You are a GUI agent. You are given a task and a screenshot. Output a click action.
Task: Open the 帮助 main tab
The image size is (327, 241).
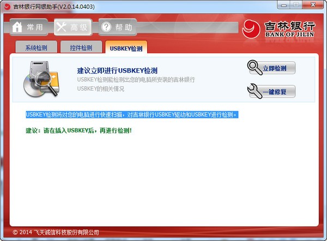click(x=118, y=27)
